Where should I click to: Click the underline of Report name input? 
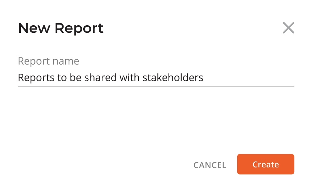[156, 86]
